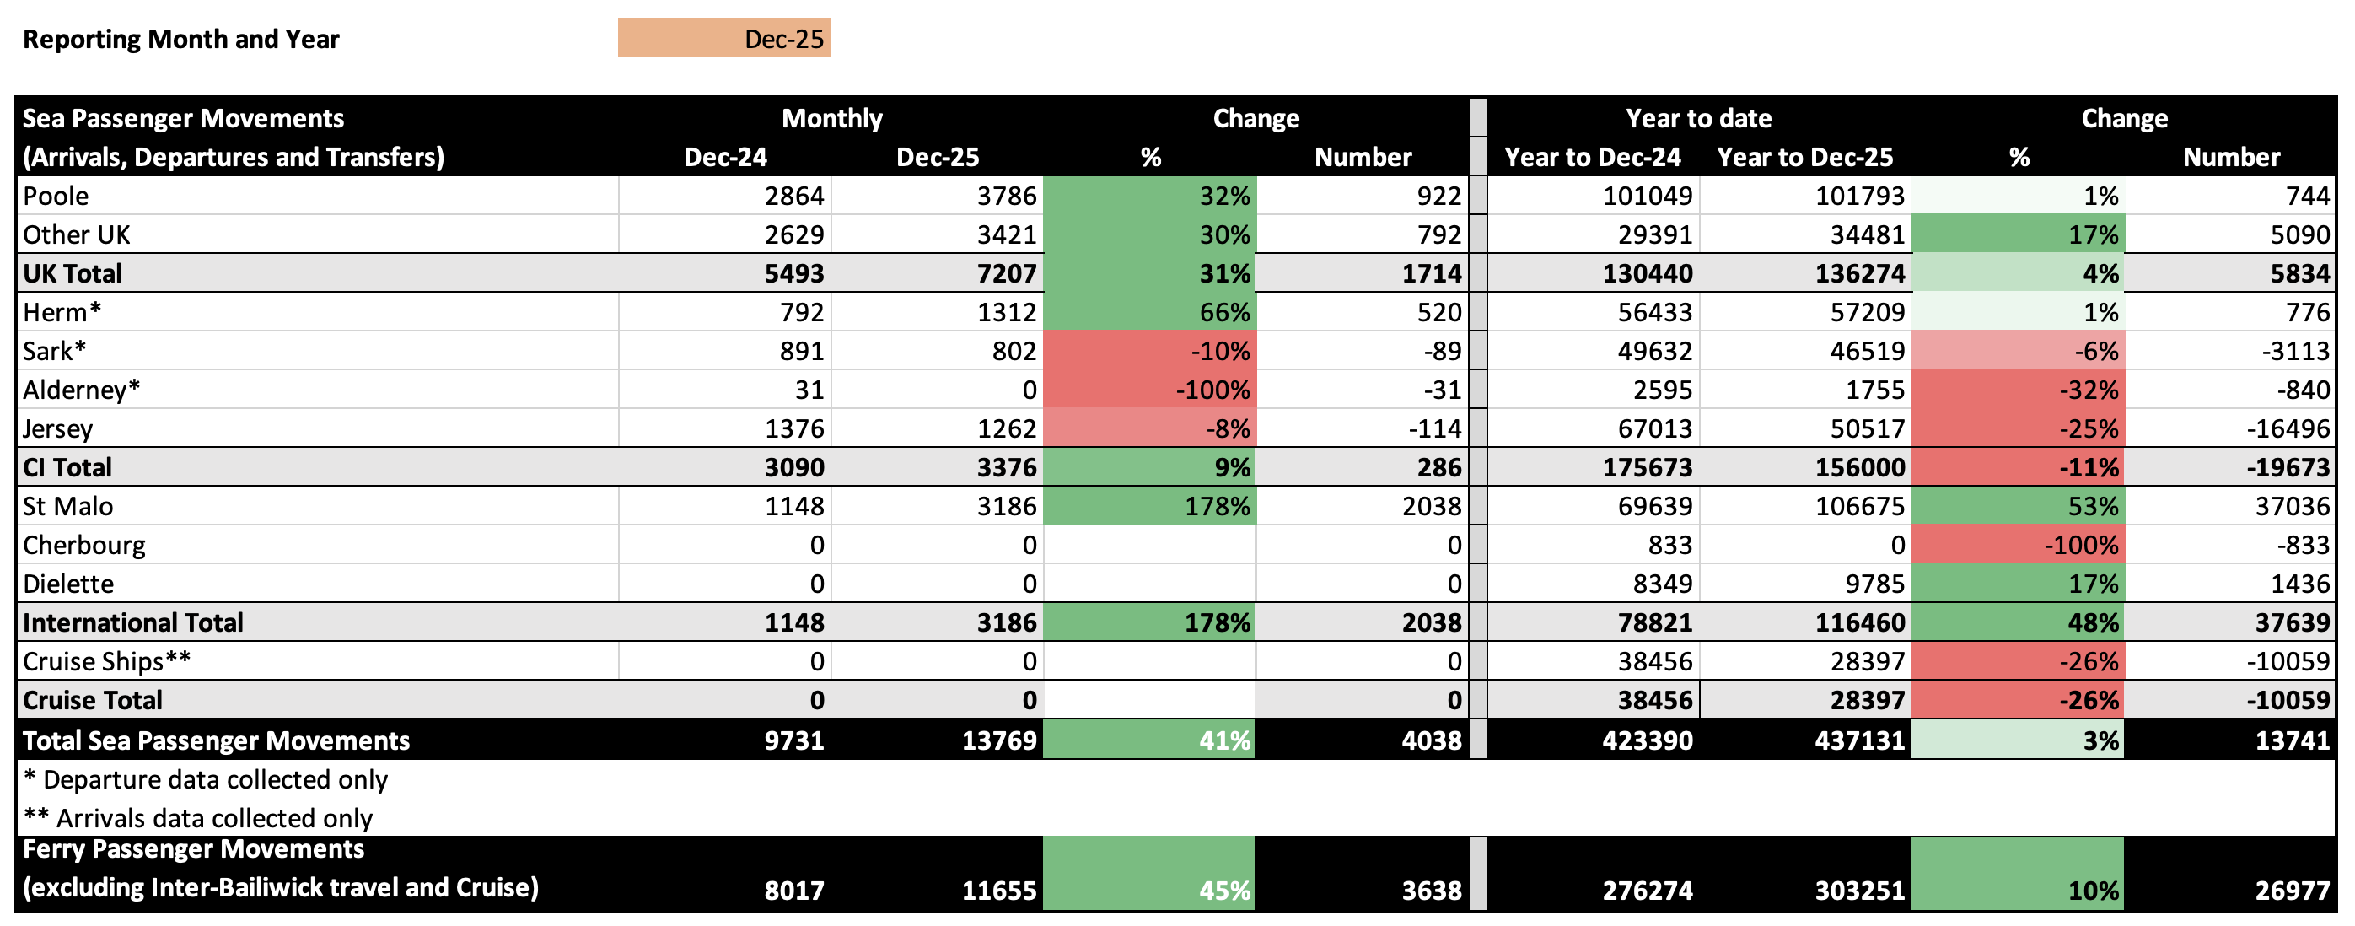
Task: Click the Year to date header
Action: click(1697, 118)
